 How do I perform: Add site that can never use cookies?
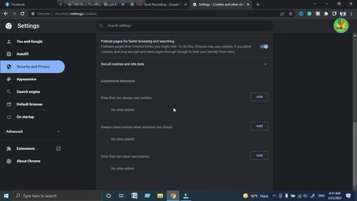pos(259,155)
